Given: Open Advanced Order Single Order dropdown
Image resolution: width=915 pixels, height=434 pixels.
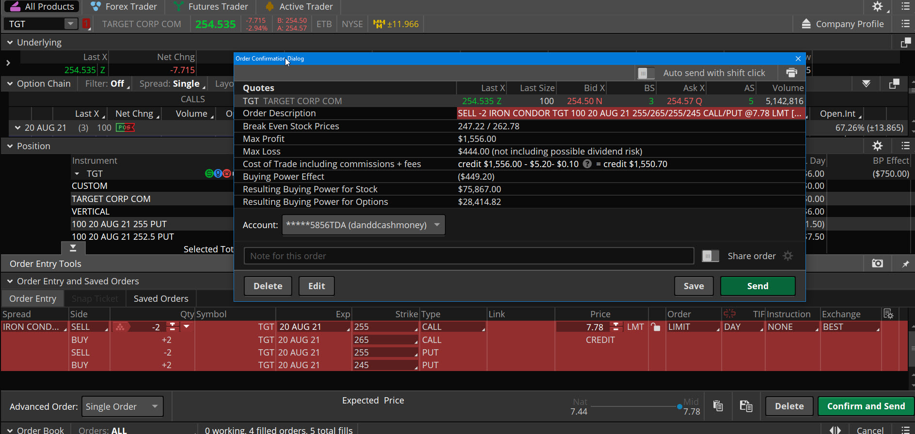Looking at the screenshot, I should [123, 406].
